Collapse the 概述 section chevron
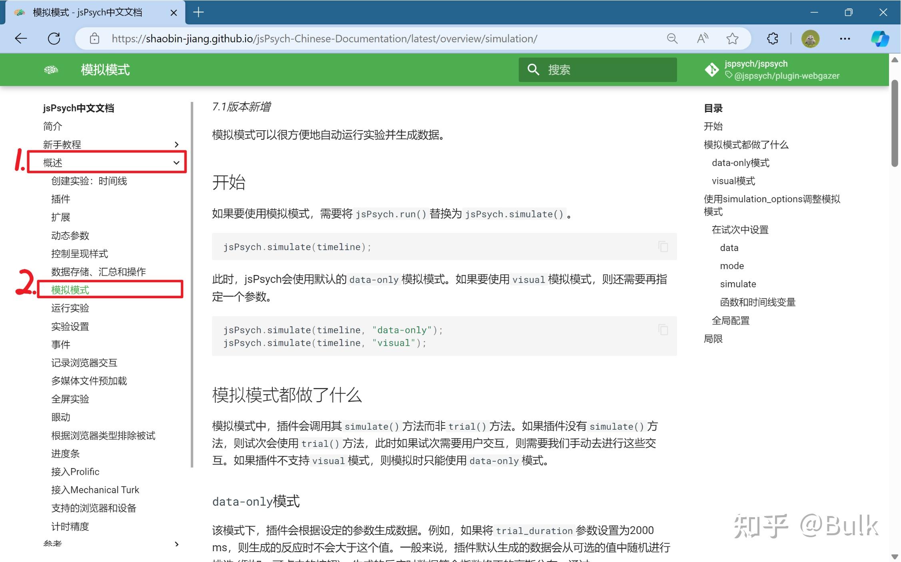Viewport: 901px width, 562px height. coord(176,162)
